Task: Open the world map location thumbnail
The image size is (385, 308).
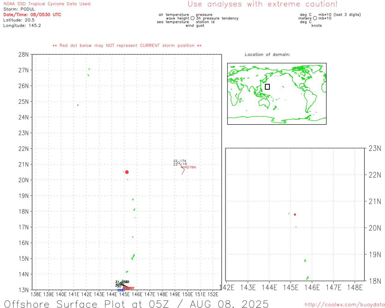Action: [x=277, y=94]
